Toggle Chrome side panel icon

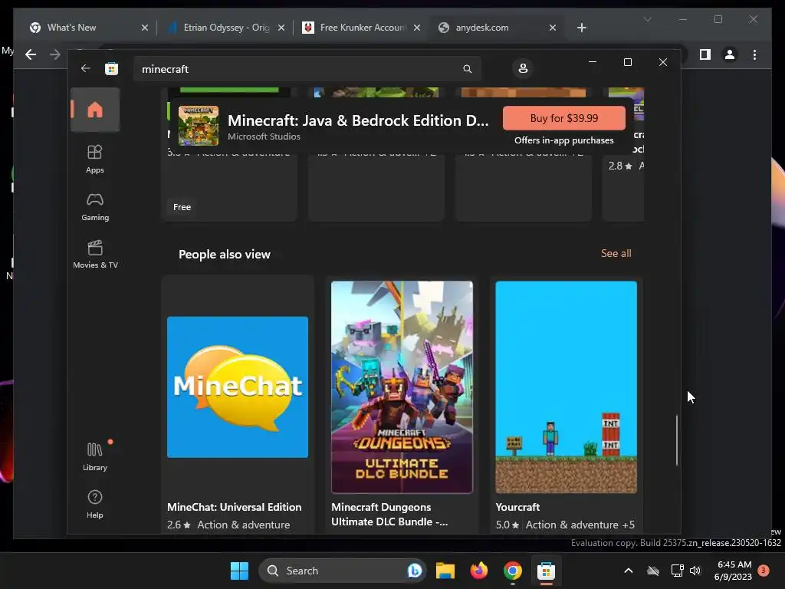pyautogui.click(x=705, y=54)
